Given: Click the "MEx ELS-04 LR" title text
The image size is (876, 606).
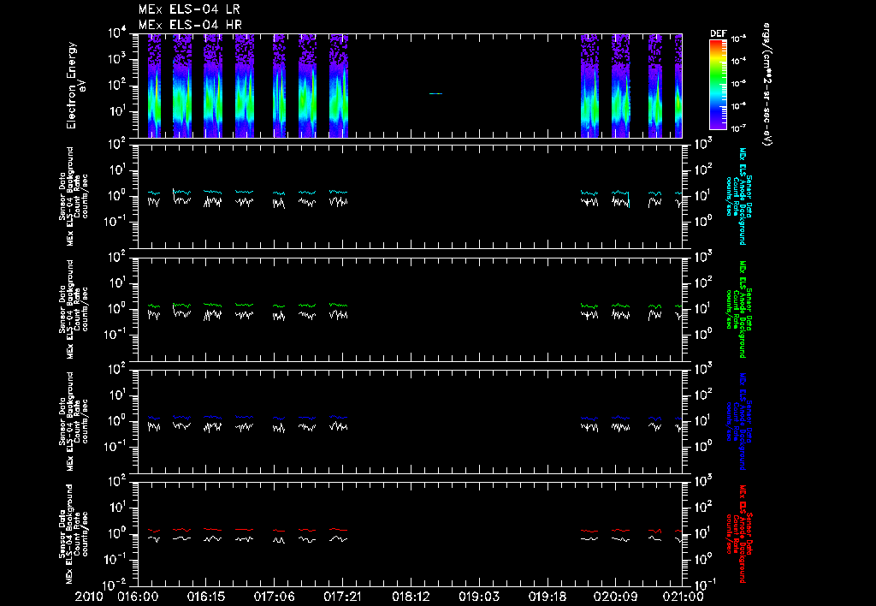Looking at the screenshot, I should (189, 9).
